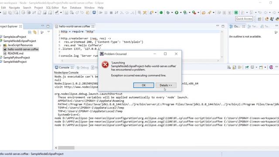Image resolution: width=279 pixels, height=157 pixels.
Task: Click the editor vertical scrollbar
Action: pyautogui.click(x=222, y=44)
